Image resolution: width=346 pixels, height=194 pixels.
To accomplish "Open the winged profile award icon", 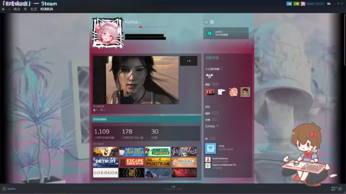I will 209,76.
